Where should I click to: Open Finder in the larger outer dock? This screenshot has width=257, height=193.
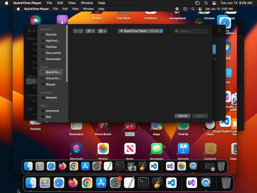[x=31, y=183]
